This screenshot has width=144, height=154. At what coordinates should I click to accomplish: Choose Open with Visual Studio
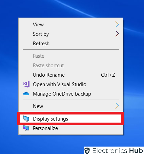(x=71, y=84)
